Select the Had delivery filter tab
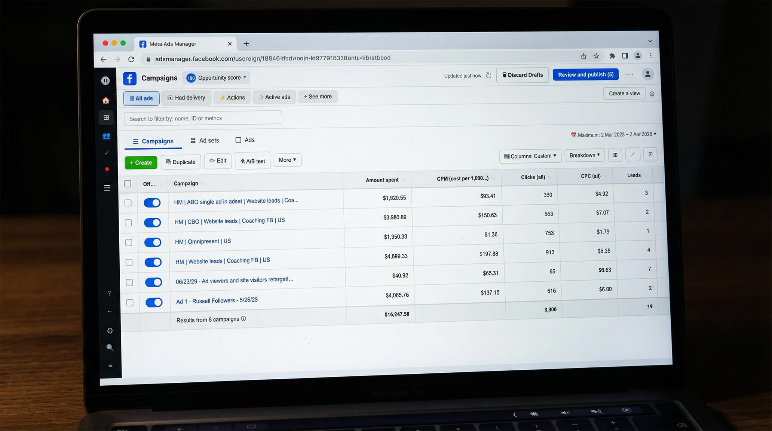The height and width of the screenshot is (431, 772). click(186, 98)
